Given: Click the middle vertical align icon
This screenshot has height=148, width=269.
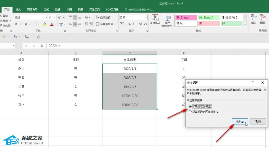Looking at the screenshot, I should tap(75, 17).
